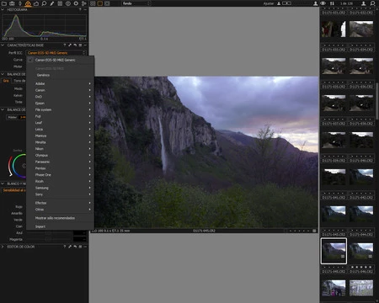Collapse the Características Base panel

coord(3,45)
